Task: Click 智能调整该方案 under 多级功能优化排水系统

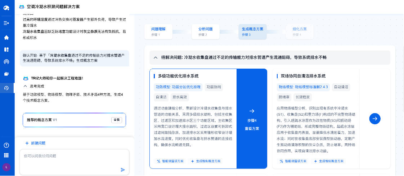Action: pyautogui.click(x=170, y=161)
